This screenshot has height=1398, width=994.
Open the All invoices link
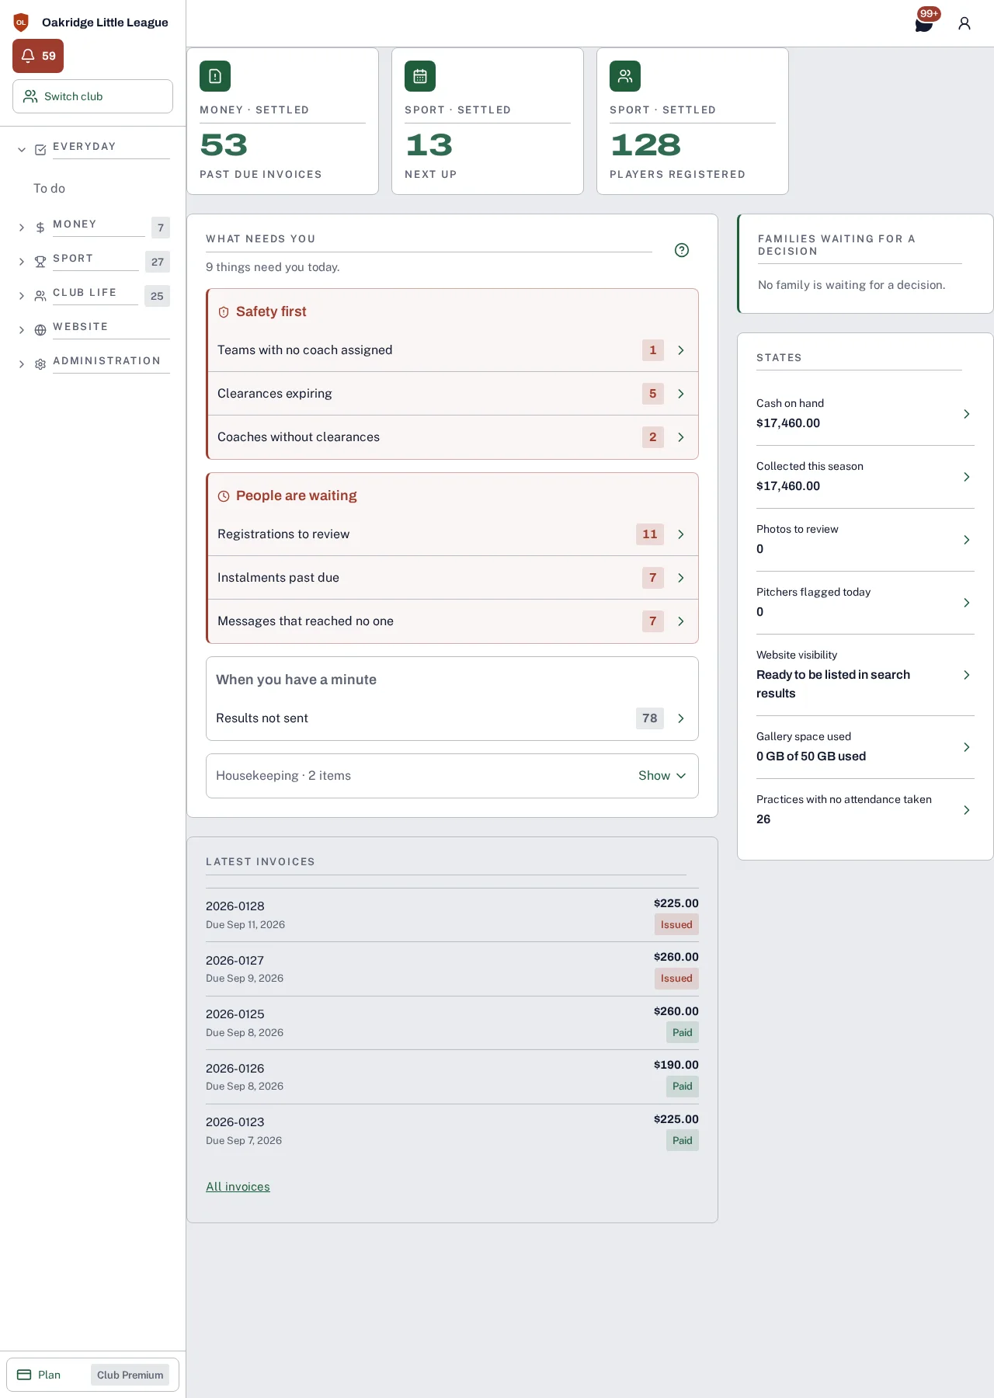coord(238,1187)
